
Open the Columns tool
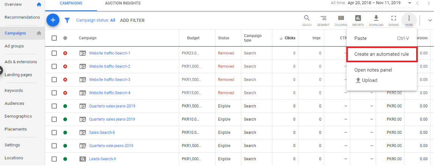tap(341, 20)
